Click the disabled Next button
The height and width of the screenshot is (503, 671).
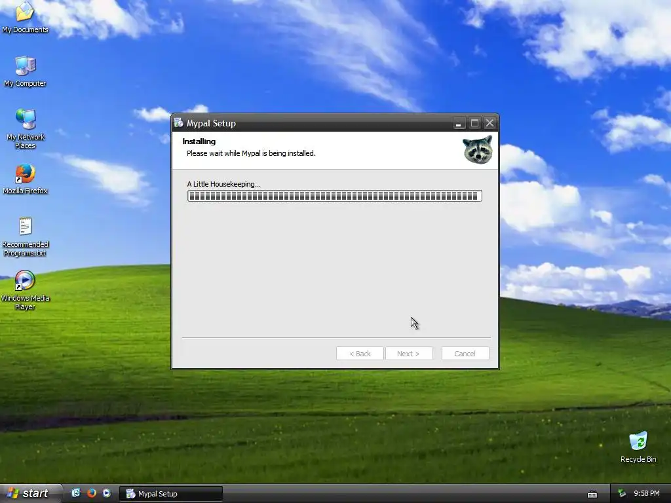[x=409, y=354]
